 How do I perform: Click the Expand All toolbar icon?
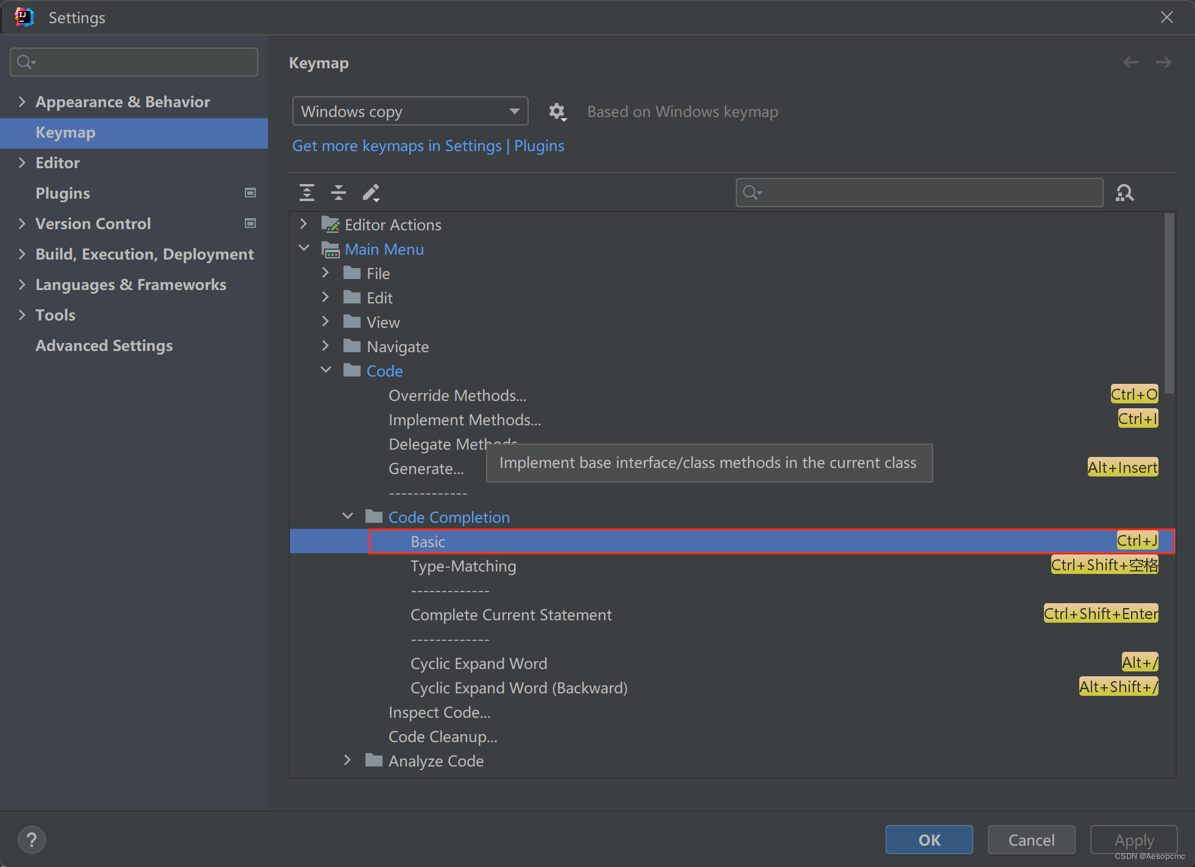coord(307,193)
